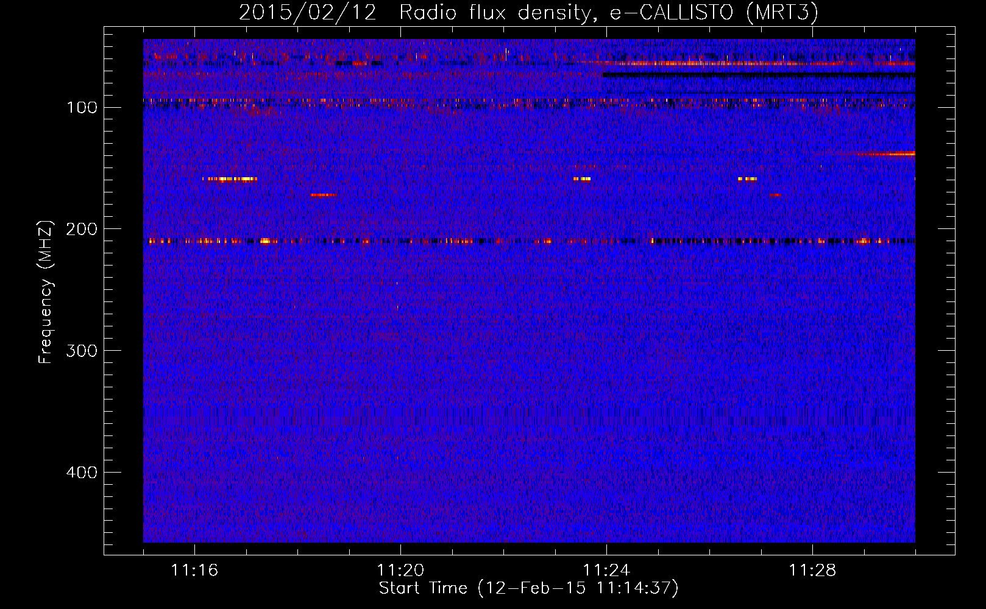The width and height of the screenshot is (986, 609).
Task: Click the plot title "2015/02/12 Radio flux density, e-CALLISTO (MRT3)"
Action: tap(528, 13)
